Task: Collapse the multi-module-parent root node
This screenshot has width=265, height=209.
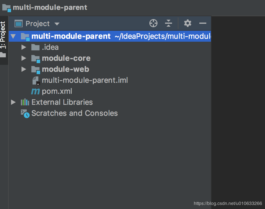Action: [x=13, y=36]
